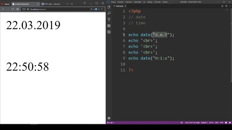Close the localhost/dersler browser tab
Image resolution: width=232 pixels, height=130 pixels.
38,4
